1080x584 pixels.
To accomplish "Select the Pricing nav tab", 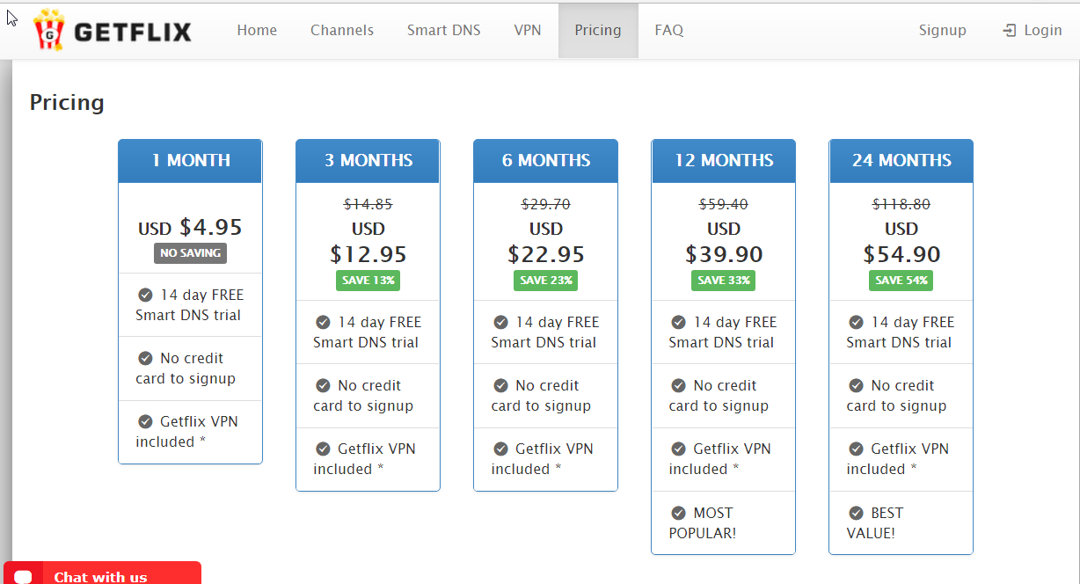I will [x=598, y=30].
